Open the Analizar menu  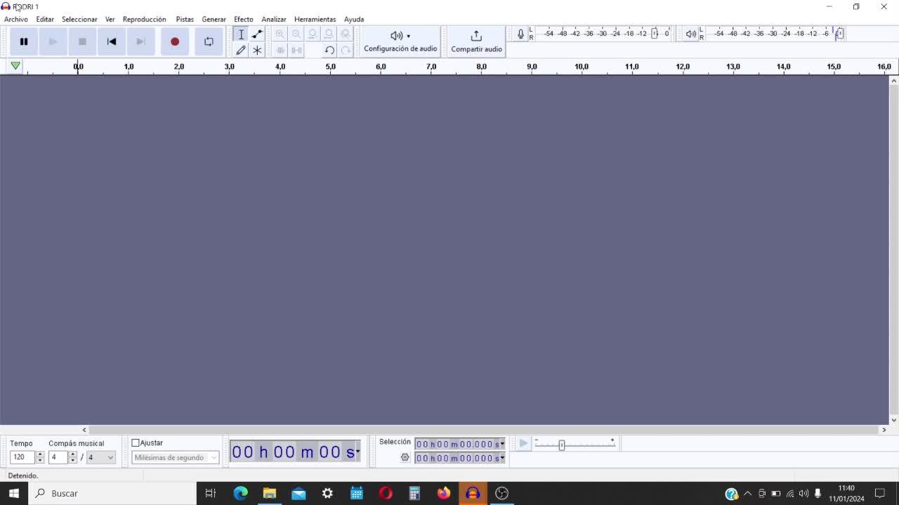[x=274, y=20]
